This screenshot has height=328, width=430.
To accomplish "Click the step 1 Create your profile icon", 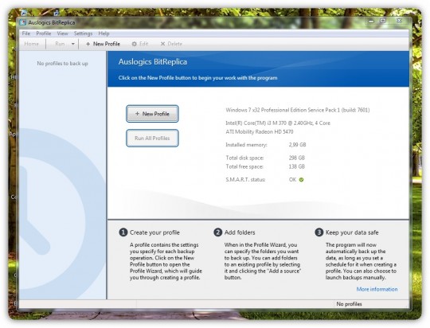I will [x=123, y=232].
